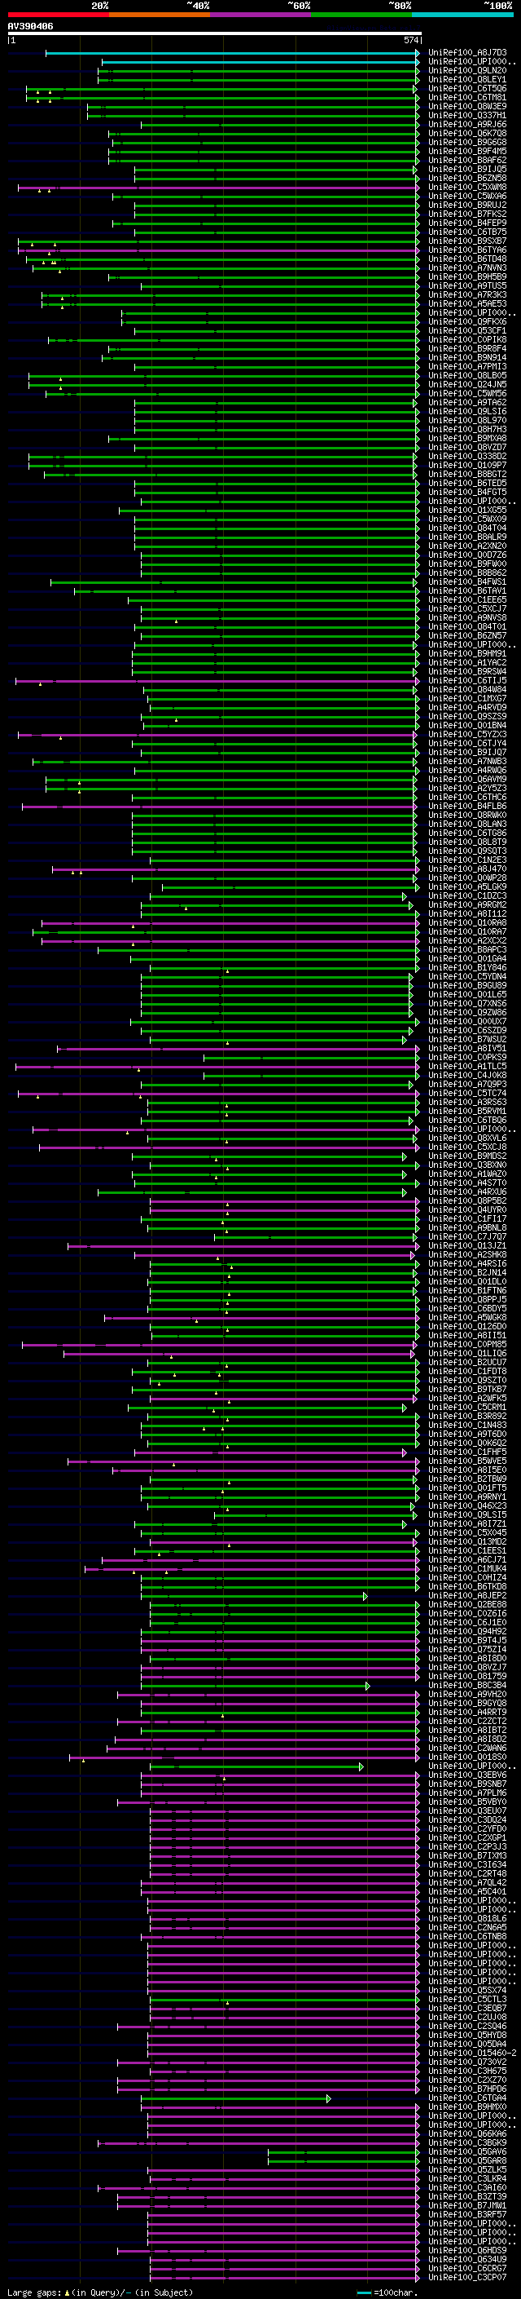Select hit label UniRef100_A7NVN3

click(467, 267)
